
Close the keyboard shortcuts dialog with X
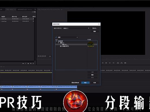point(99,24)
